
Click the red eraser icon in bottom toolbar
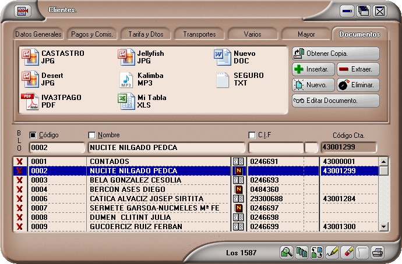pos(347,252)
